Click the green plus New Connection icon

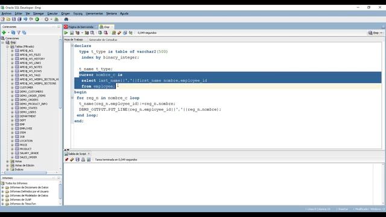[4, 33]
